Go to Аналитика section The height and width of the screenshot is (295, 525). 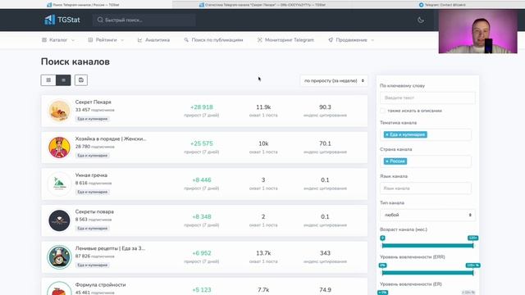[x=153, y=40]
